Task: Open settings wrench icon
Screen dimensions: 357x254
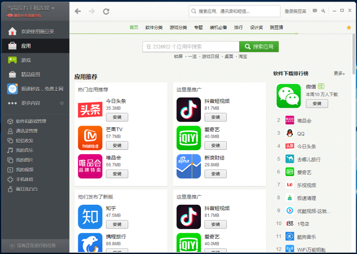Action: pos(323,11)
